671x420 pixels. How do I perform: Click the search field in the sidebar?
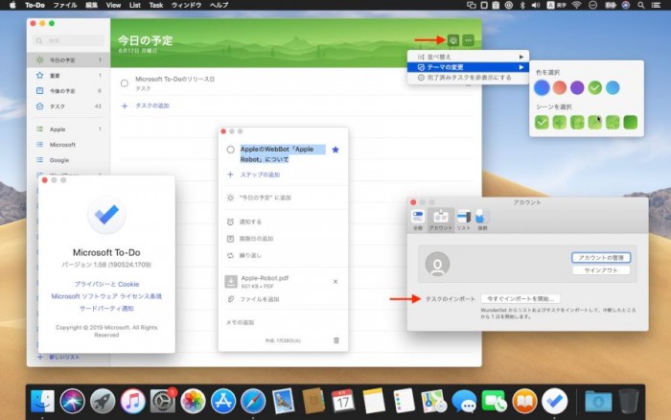pyautogui.click(x=67, y=41)
